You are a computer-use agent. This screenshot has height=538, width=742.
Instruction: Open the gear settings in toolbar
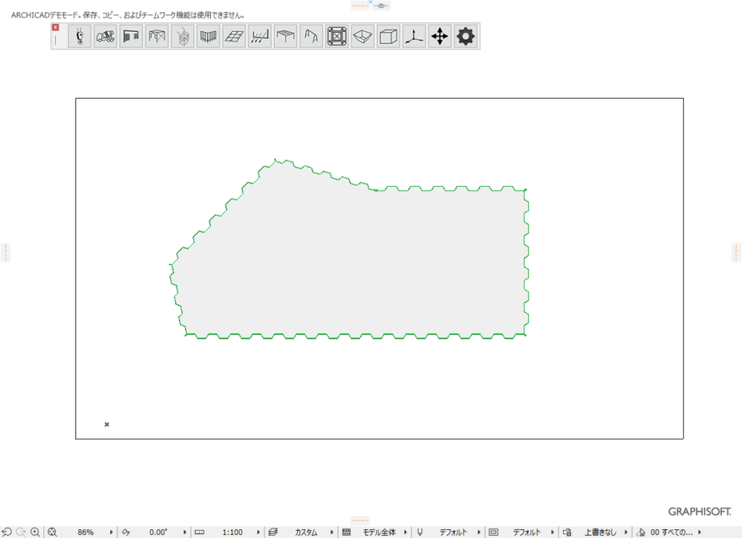(x=466, y=36)
